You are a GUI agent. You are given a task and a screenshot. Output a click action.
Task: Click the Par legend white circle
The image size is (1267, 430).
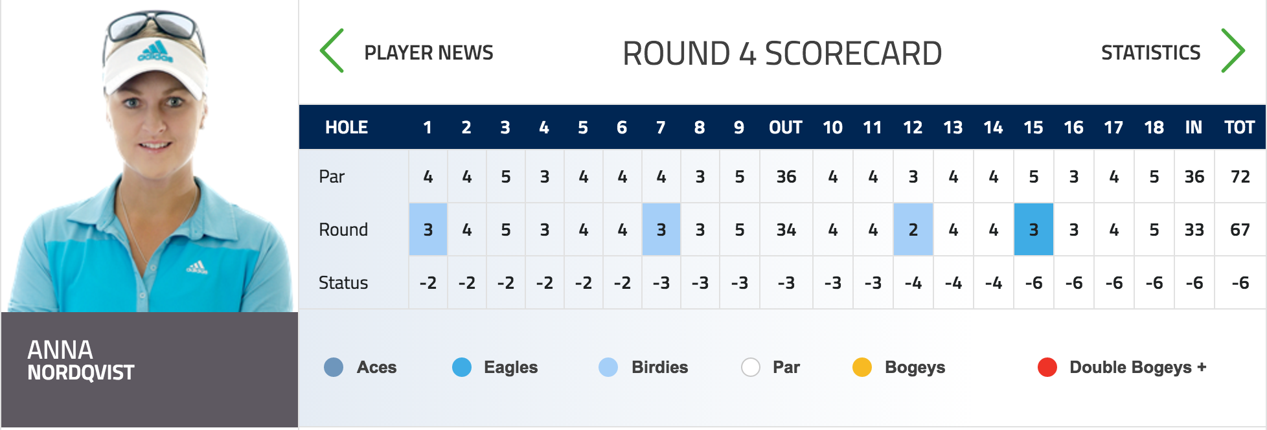(750, 367)
